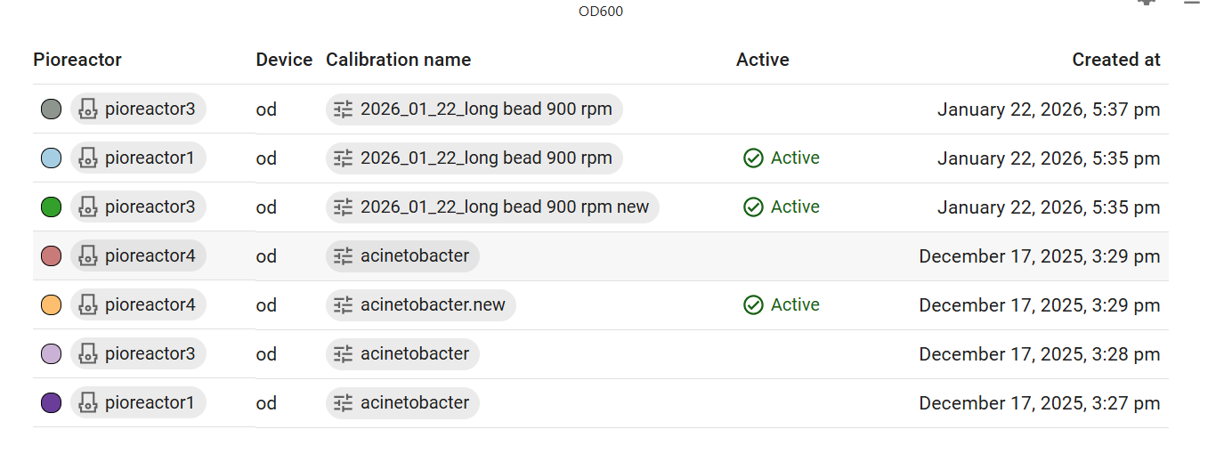Click the Active checkmark icon in the light-blue pioreactor1 row
Screen dimensions: 1232x462
click(753, 158)
